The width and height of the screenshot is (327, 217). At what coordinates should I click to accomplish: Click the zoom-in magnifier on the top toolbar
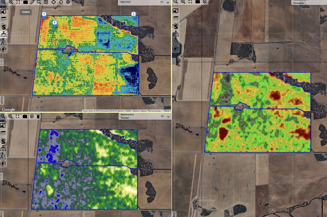point(11,3)
